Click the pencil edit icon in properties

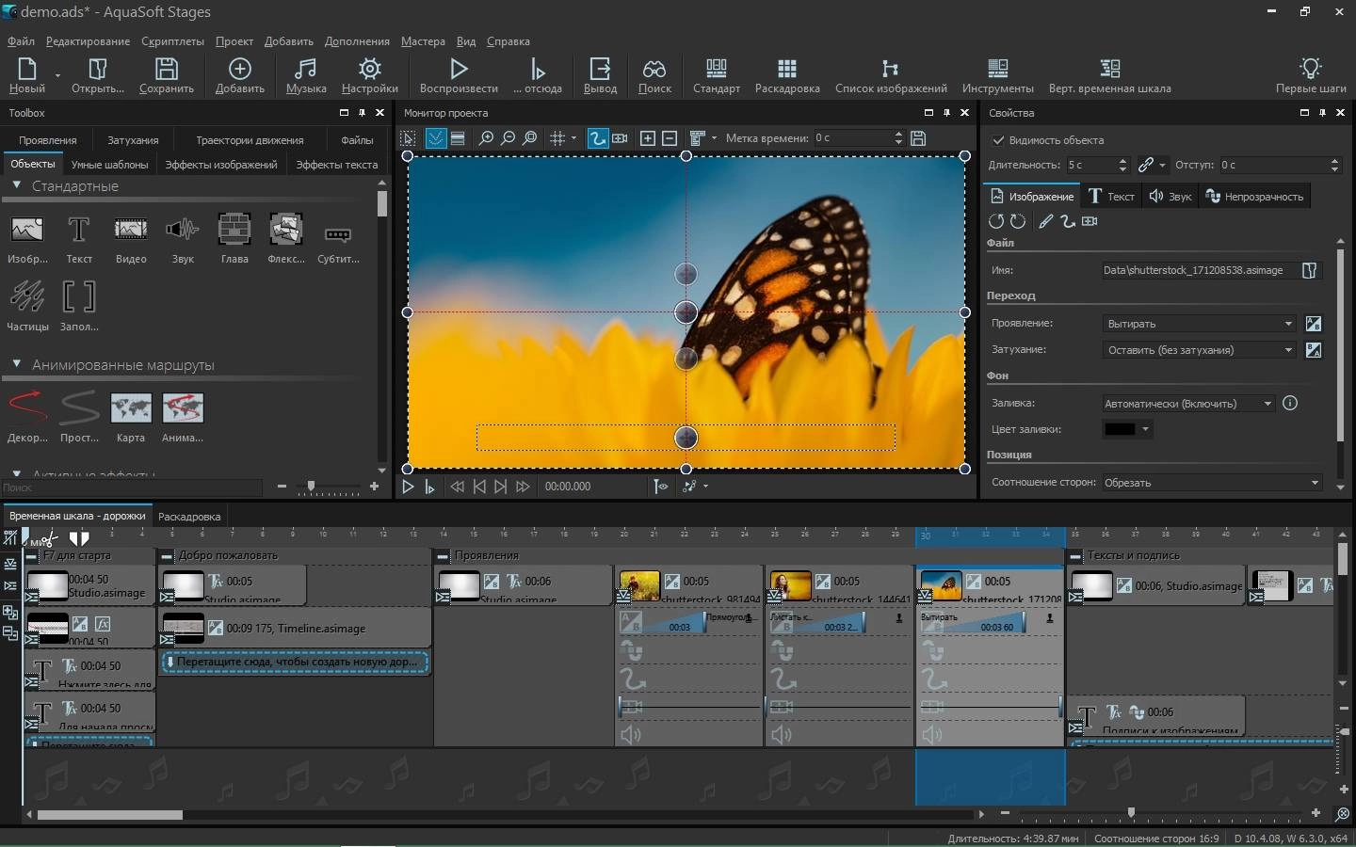point(1045,221)
